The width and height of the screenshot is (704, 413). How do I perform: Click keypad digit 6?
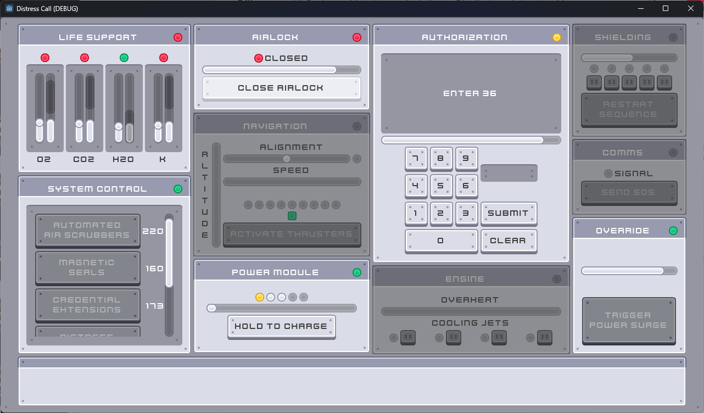[x=466, y=186]
